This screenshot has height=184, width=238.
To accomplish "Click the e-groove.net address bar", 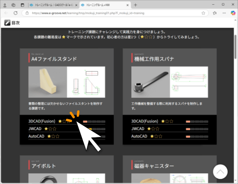I will pyautogui.click(x=115, y=13).
